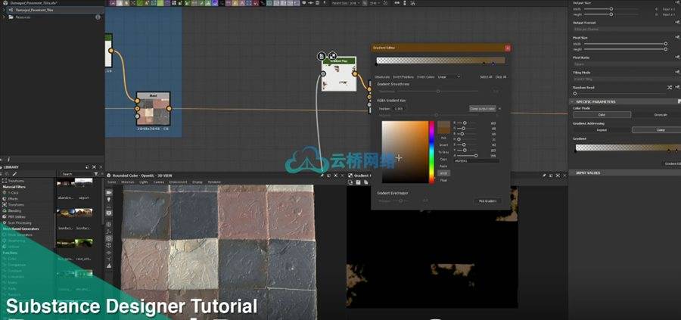This screenshot has height=320, width=681.
Task: Click the Library search filter funnel icon
Action: [x=96, y=174]
